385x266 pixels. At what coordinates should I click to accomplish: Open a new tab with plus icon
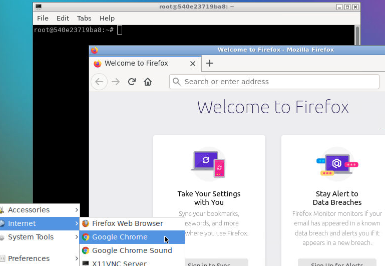210,63
